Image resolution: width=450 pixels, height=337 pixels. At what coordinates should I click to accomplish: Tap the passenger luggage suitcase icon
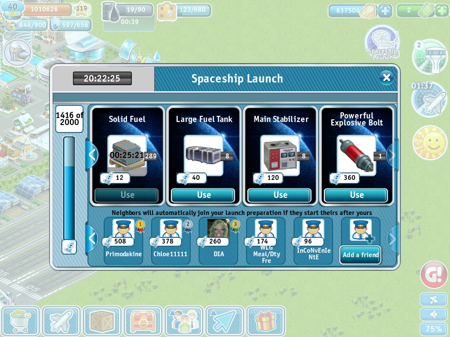point(167,11)
